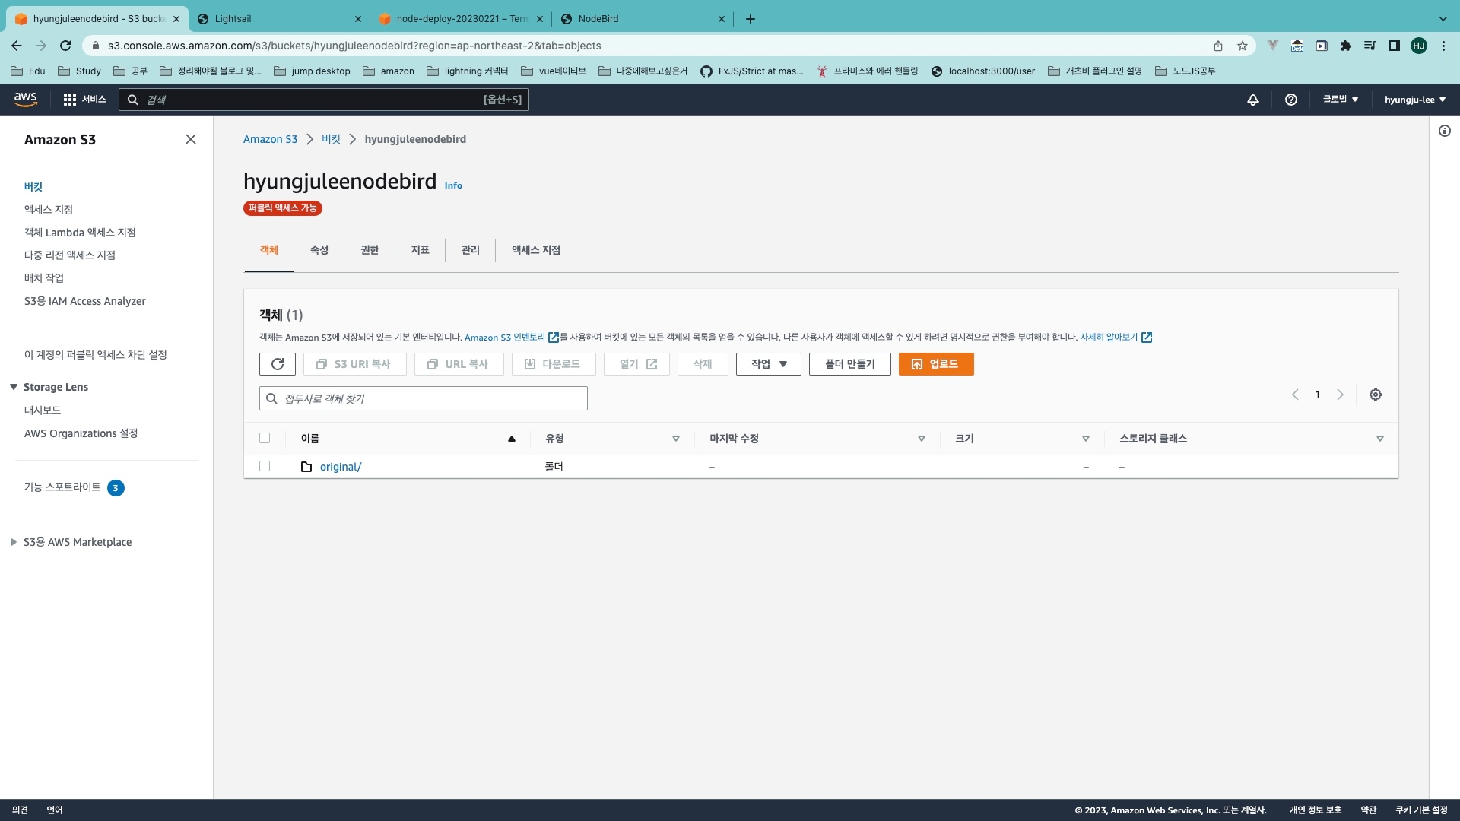The width and height of the screenshot is (1460, 821).
Task: Click the AWS logo home icon
Action: point(25,99)
